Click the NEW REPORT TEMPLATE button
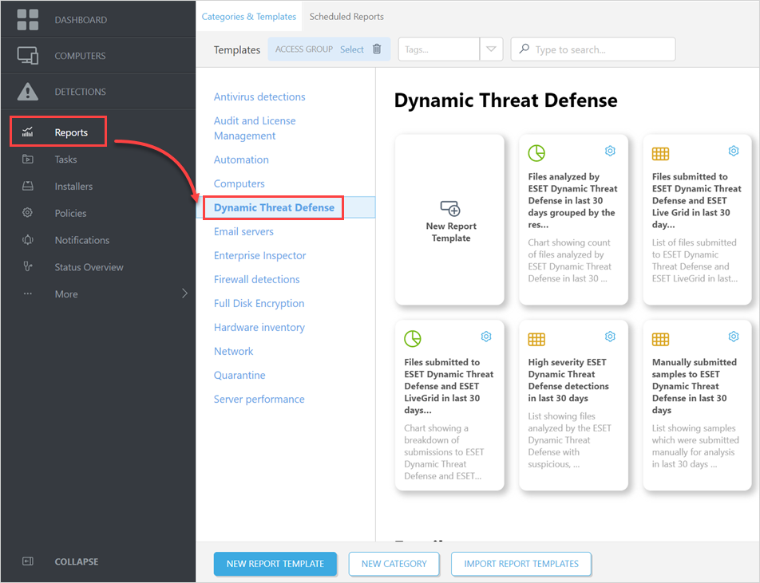 (x=275, y=564)
